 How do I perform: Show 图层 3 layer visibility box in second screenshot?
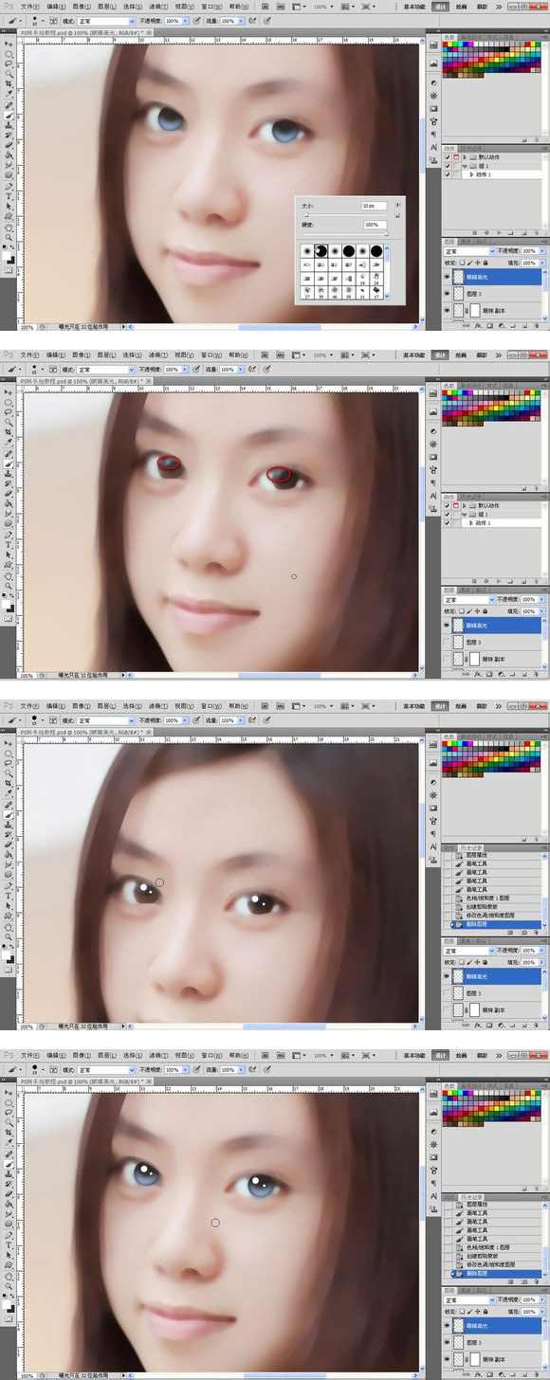[447, 643]
